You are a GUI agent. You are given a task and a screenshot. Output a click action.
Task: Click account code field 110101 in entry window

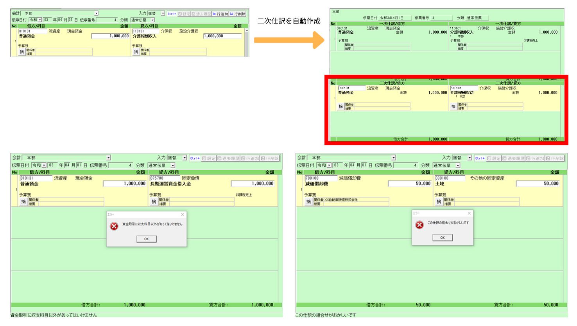pos(146,31)
